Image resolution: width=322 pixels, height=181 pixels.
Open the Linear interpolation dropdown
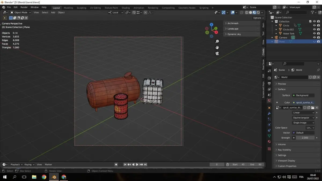[303, 113]
